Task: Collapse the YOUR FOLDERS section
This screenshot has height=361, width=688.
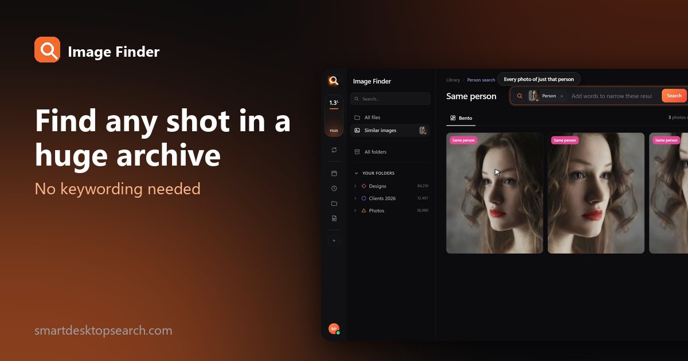Action: [374, 173]
